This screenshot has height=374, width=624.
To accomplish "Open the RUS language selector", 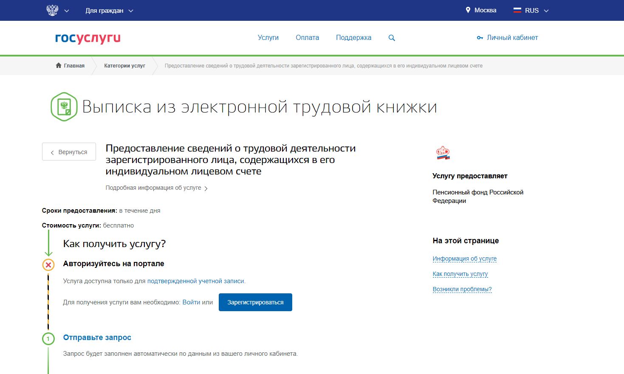I will click(531, 11).
